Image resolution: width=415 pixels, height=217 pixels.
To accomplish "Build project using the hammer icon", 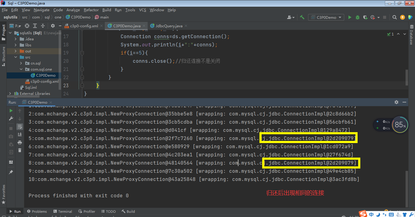I will coord(302,17).
